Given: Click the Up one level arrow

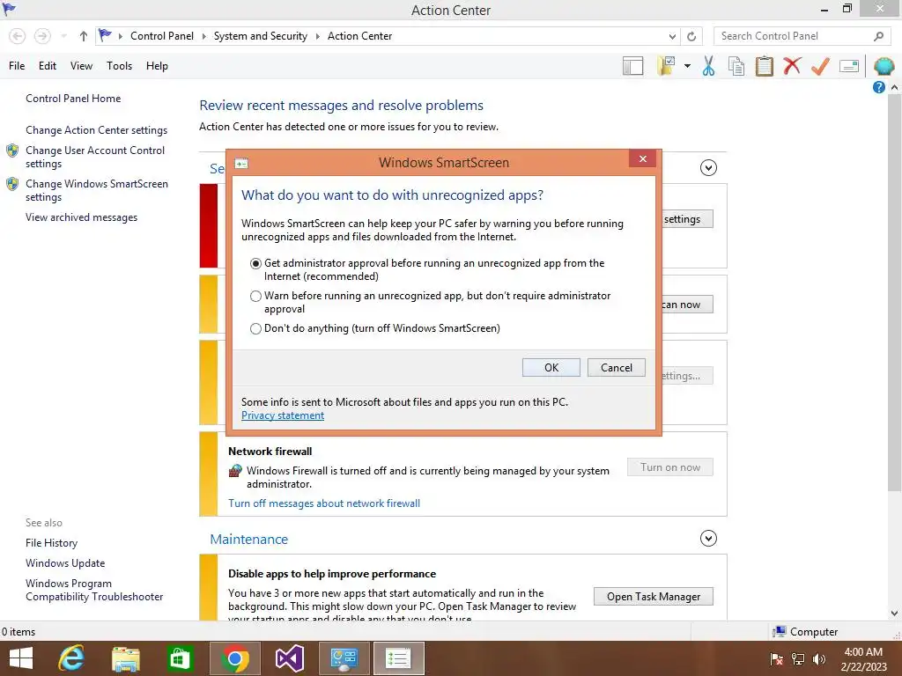Looking at the screenshot, I should pos(84,36).
